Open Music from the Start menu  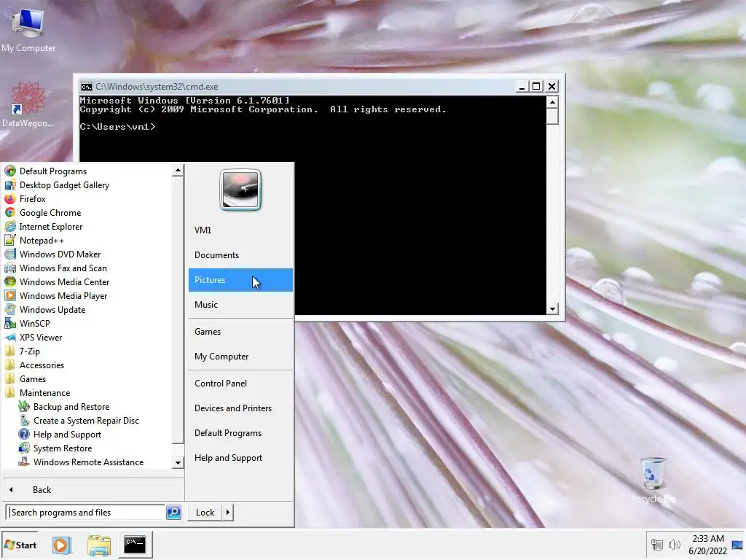pos(240,304)
